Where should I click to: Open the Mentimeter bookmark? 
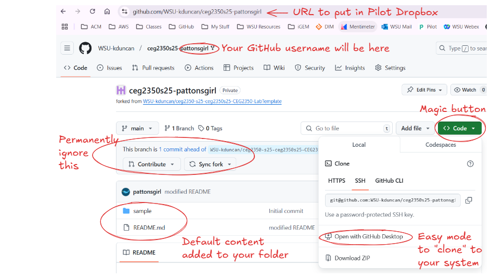coord(358,27)
